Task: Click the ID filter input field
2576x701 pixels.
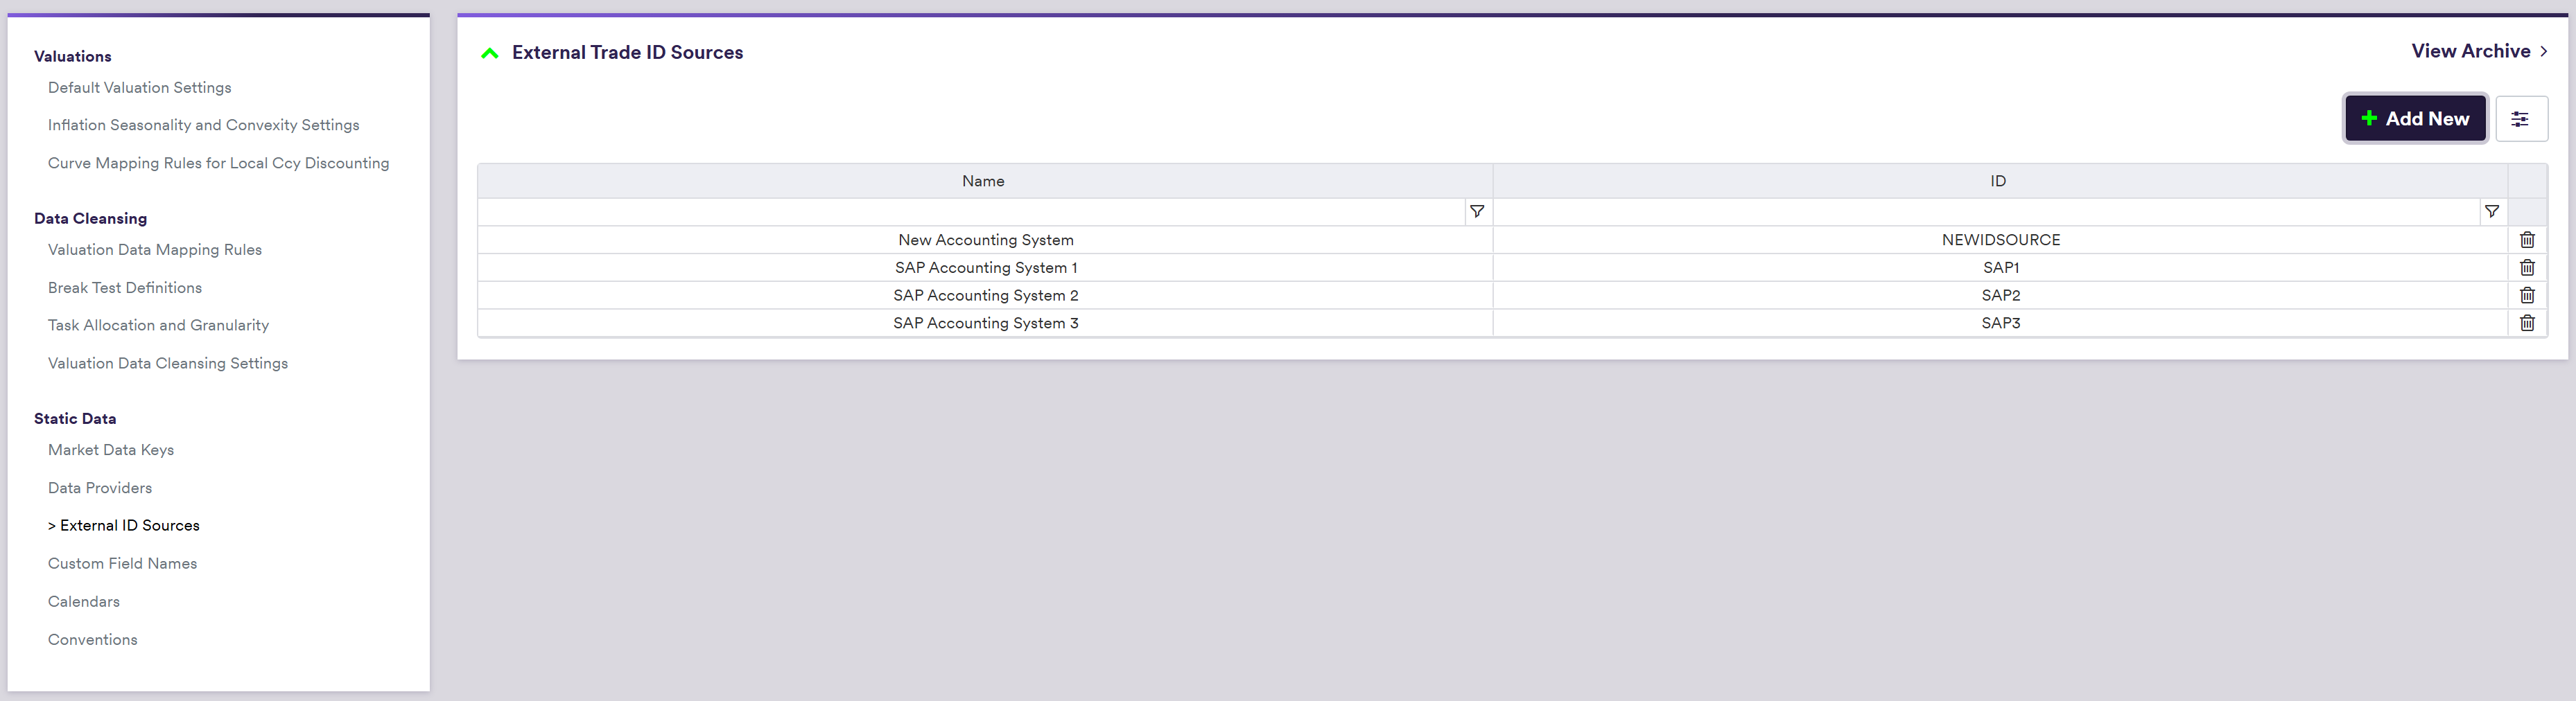Action: pyautogui.click(x=1985, y=212)
